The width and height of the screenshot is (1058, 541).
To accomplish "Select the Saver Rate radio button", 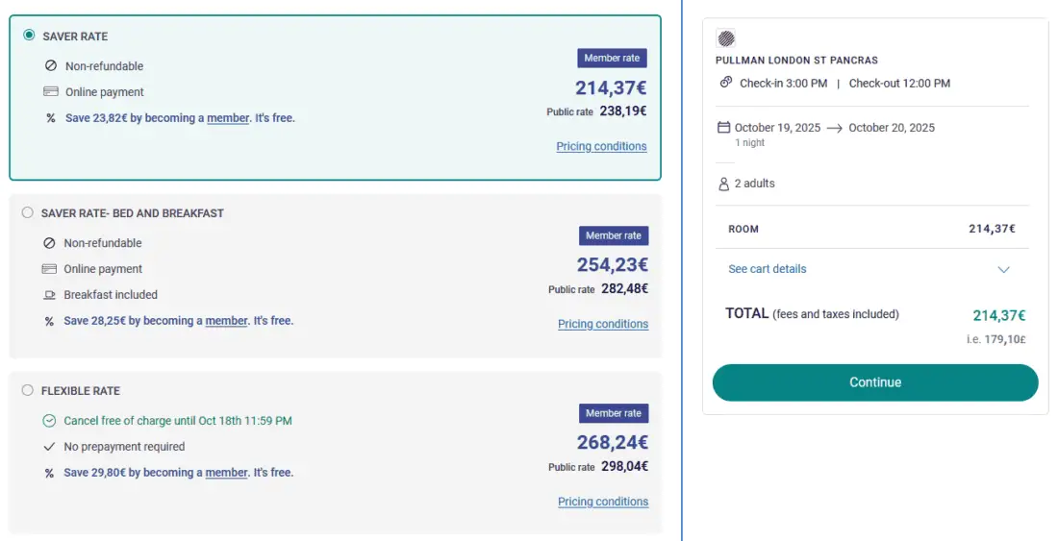I will (29, 36).
